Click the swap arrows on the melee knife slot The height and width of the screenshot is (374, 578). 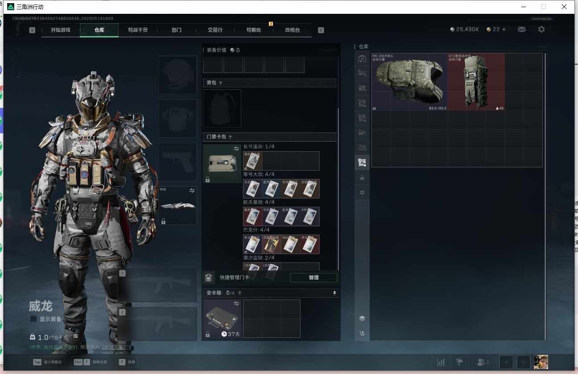click(192, 191)
